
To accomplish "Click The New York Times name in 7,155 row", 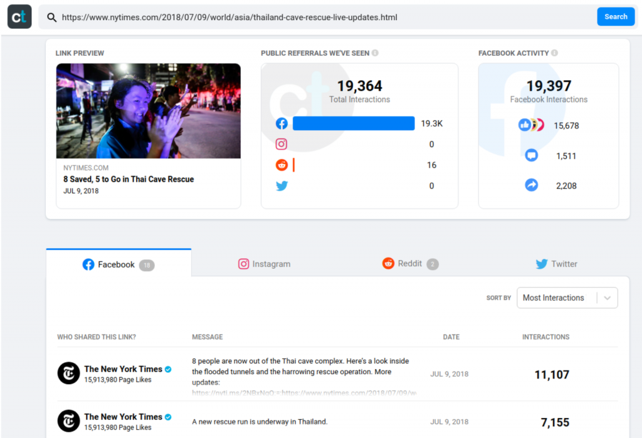I will pos(124,417).
